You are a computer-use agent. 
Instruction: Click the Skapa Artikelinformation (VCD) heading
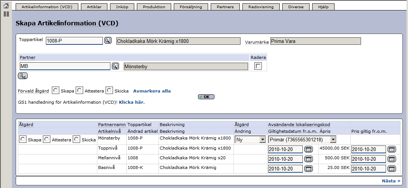coord(67,23)
